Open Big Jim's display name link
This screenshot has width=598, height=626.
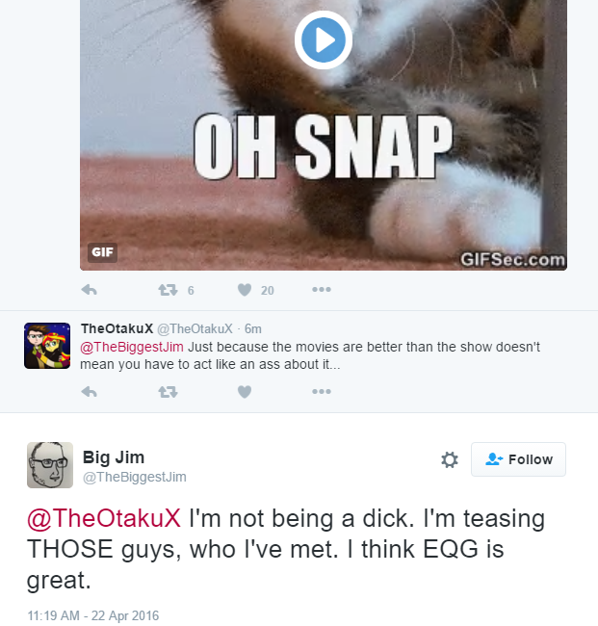(114, 456)
